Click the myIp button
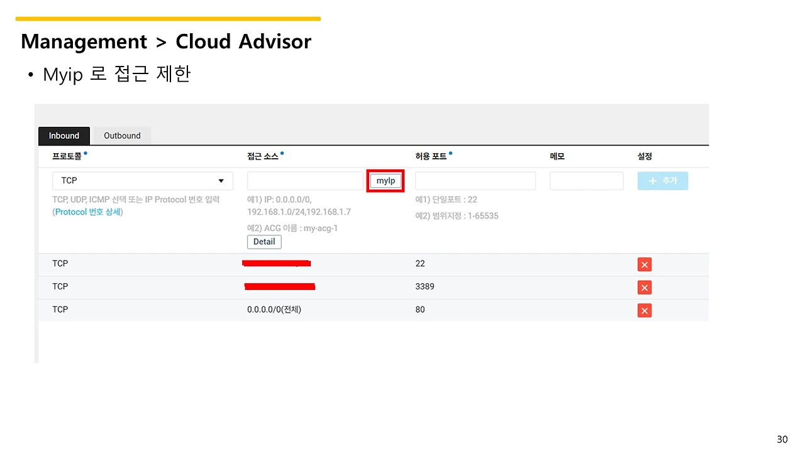This screenshot has height=452, width=805. pyautogui.click(x=386, y=181)
